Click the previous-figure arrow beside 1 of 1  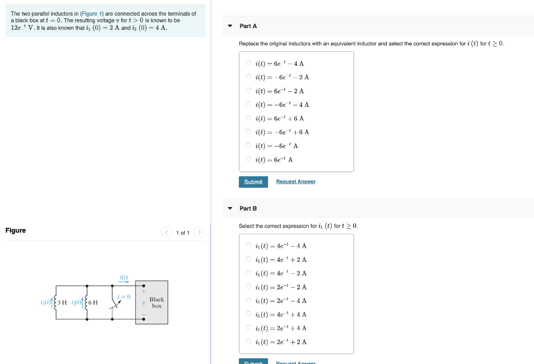pos(166,232)
